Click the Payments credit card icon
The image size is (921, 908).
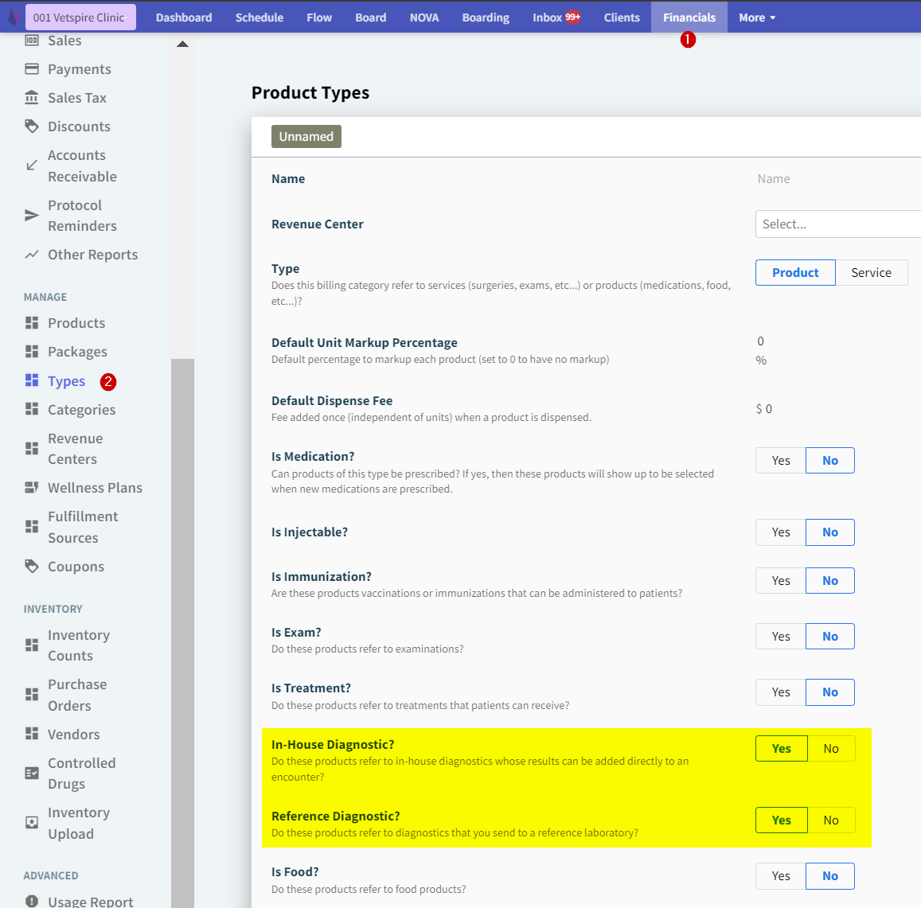click(32, 69)
